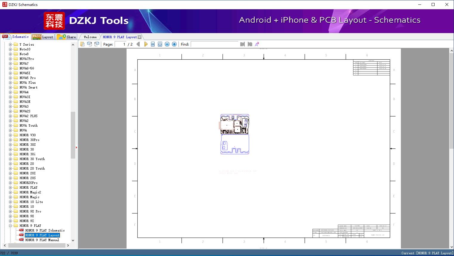Click the document viewer scroll down arrow
Image resolution: width=454 pixels, height=256 pixels.
pyautogui.click(x=452, y=246)
